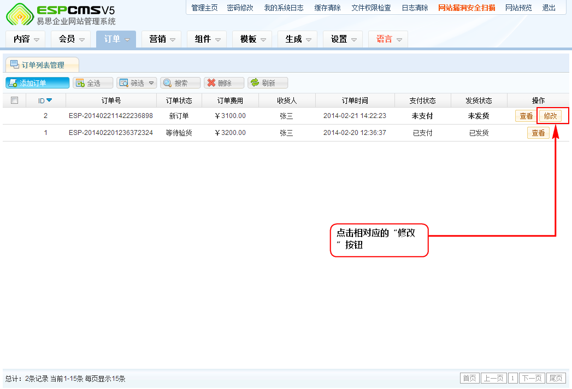Image resolution: width=572 pixels, height=389 pixels.
Task: Sort by the ID column arrow
Action: click(49, 101)
